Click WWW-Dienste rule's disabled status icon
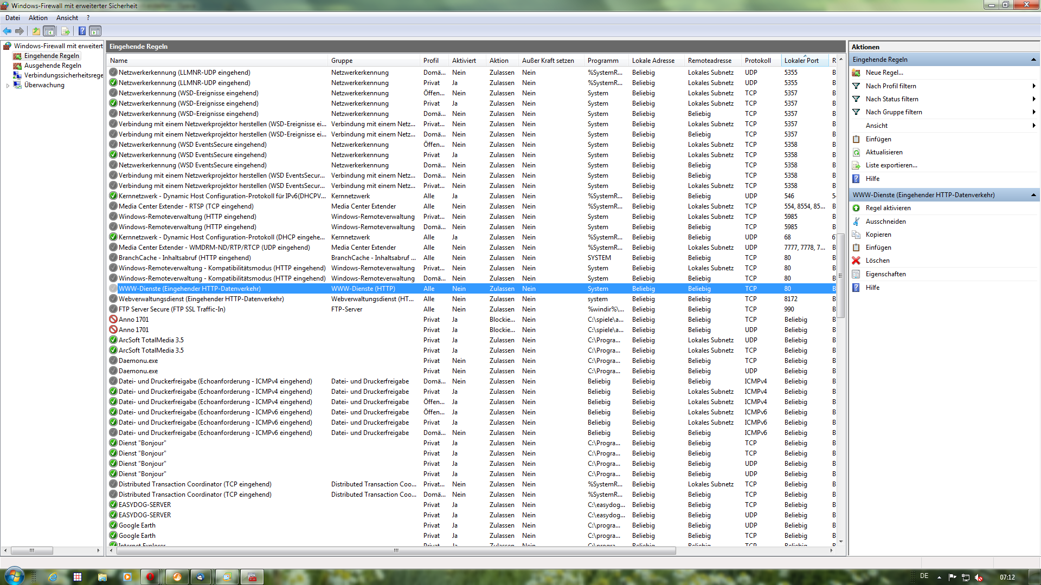Screen dimensions: 1041x585 113,289
